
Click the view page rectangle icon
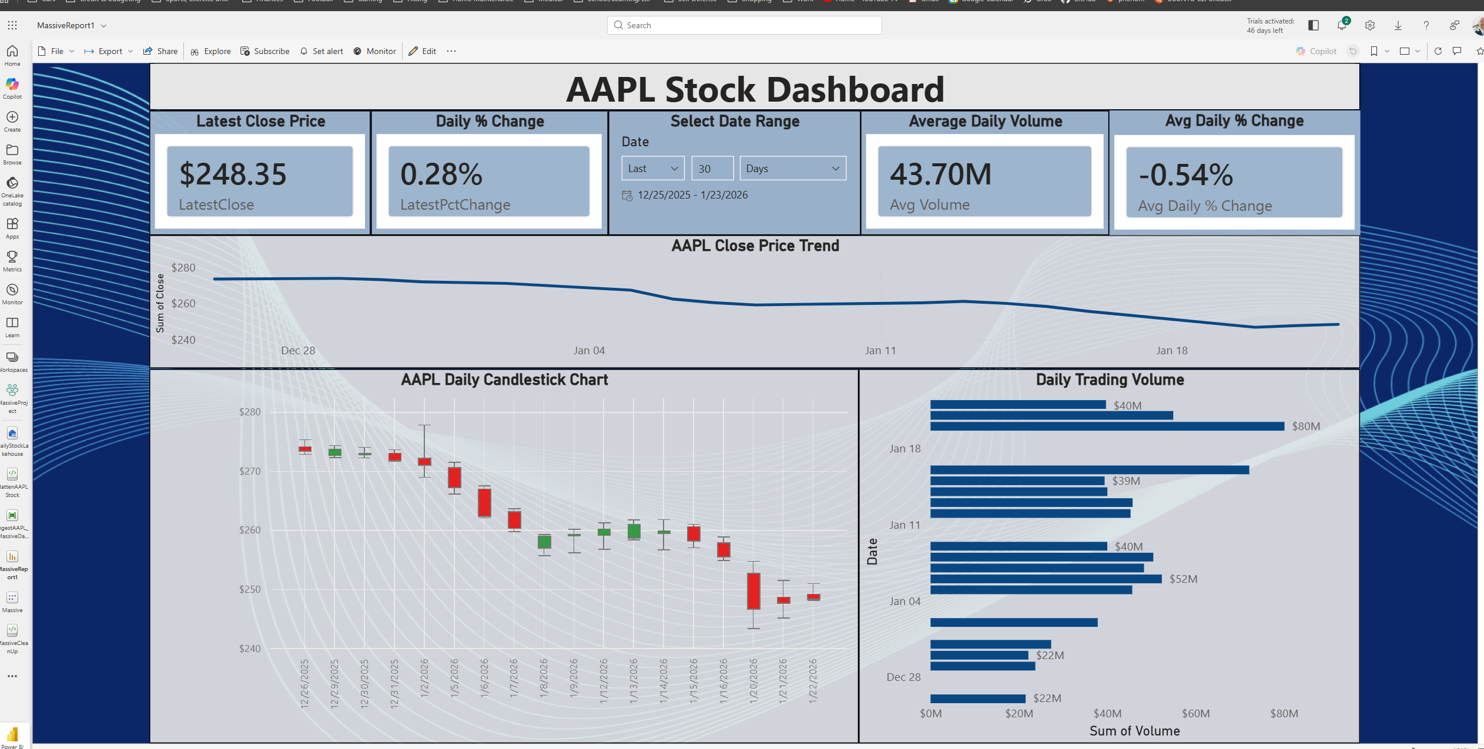[1405, 51]
